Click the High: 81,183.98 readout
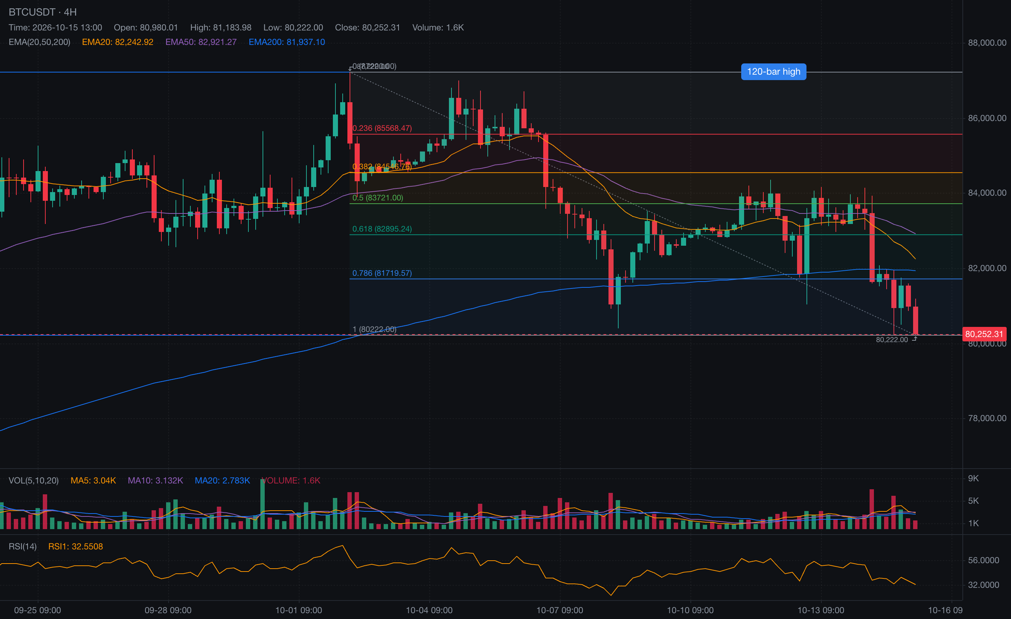 (221, 28)
